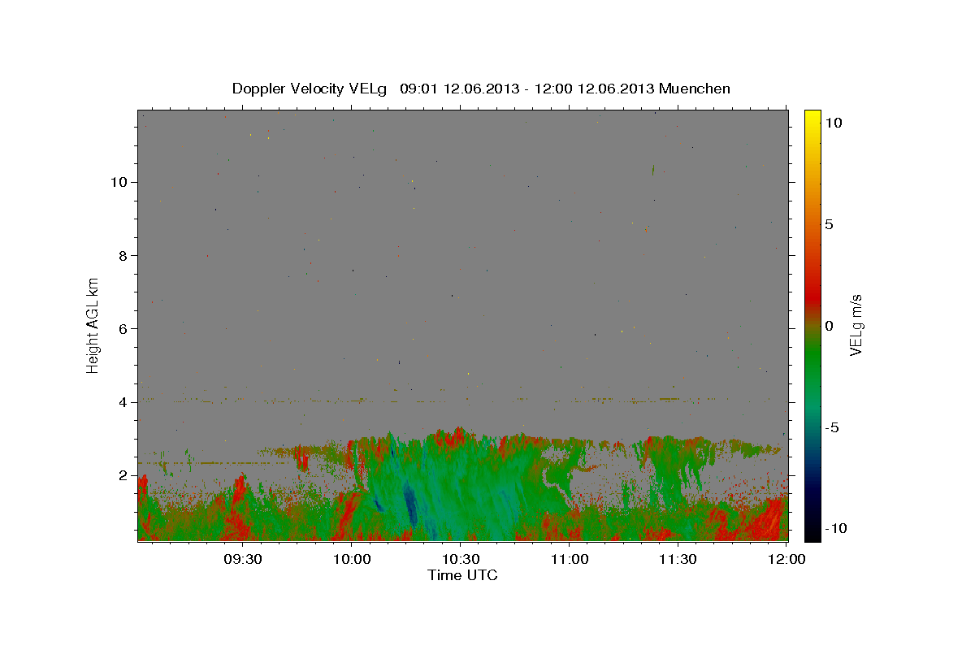Click the height axis label '2'
Image resolution: width=975 pixels, height=650 pixels.
pyautogui.click(x=123, y=475)
